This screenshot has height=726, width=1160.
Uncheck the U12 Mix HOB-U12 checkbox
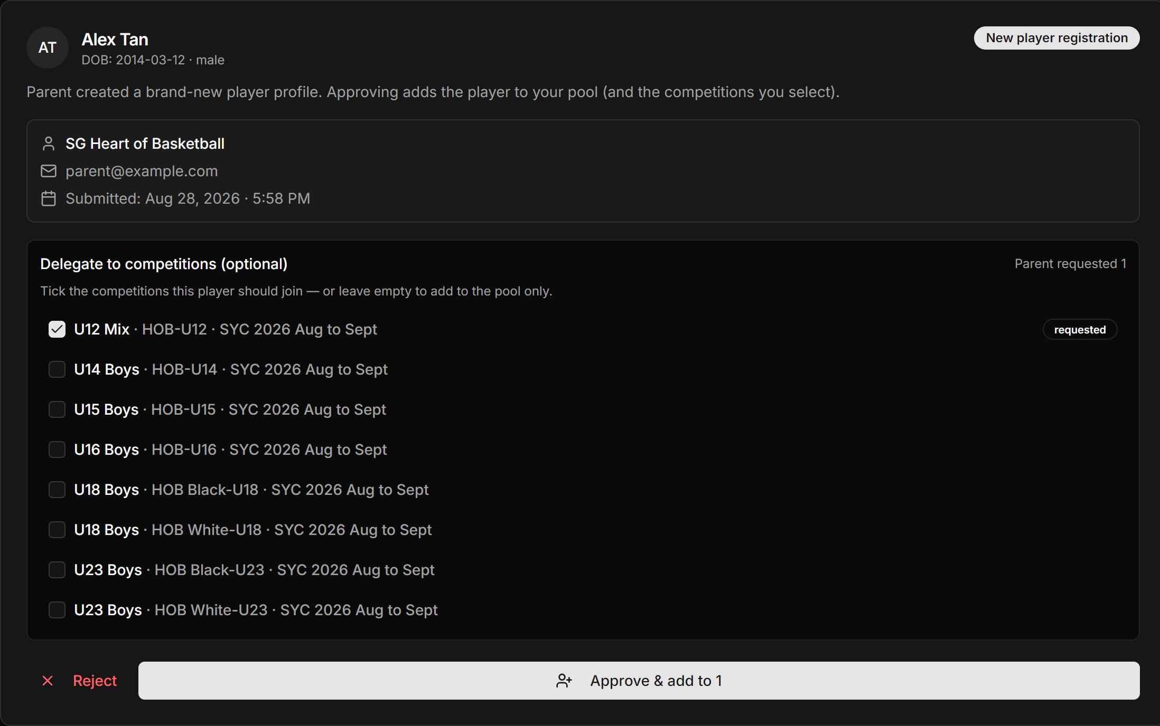pos(57,329)
